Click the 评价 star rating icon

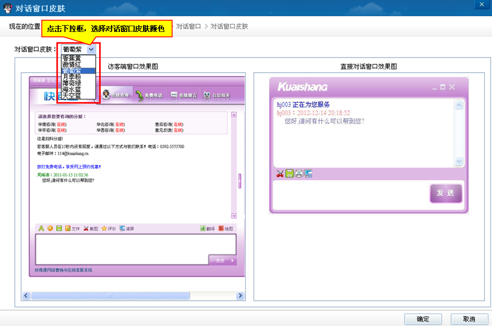click(x=108, y=229)
